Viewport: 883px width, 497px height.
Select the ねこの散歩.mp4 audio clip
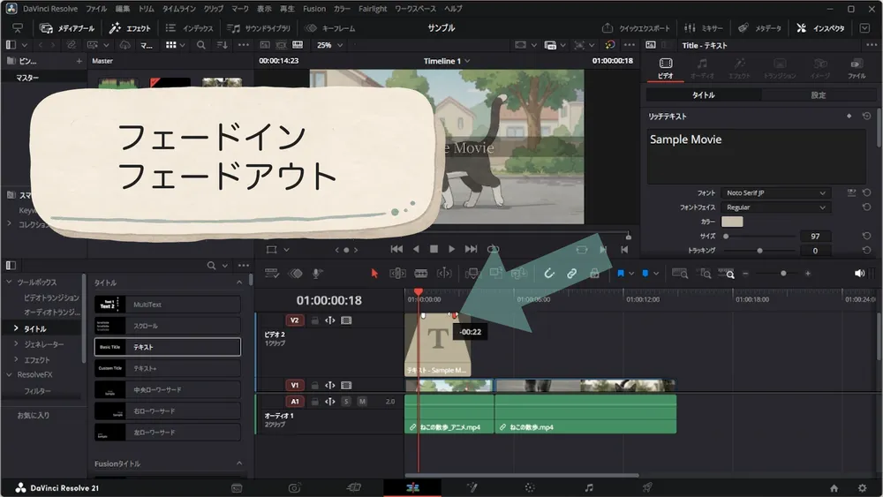click(585, 414)
